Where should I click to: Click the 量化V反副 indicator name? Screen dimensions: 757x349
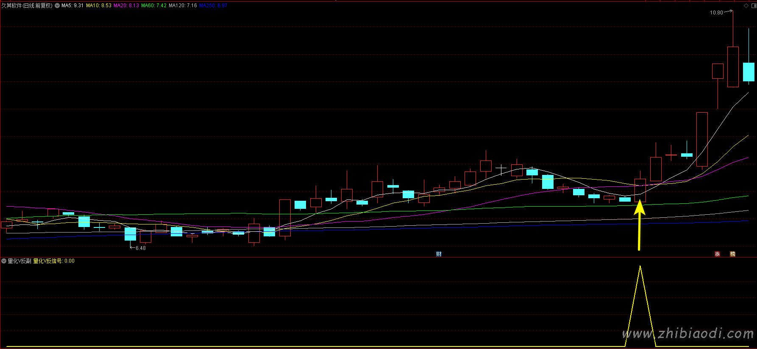pyautogui.click(x=19, y=261)
